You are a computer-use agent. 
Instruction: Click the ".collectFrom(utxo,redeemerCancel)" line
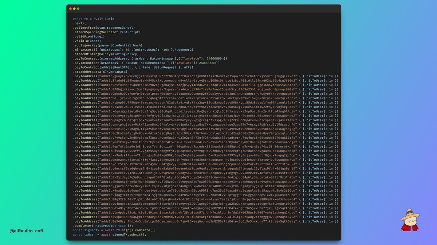click(x=104, y=28)
